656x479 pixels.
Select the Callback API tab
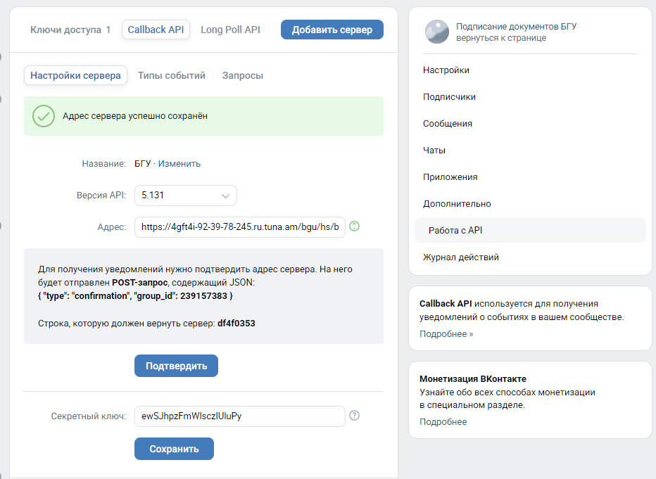tap(156, 30)
